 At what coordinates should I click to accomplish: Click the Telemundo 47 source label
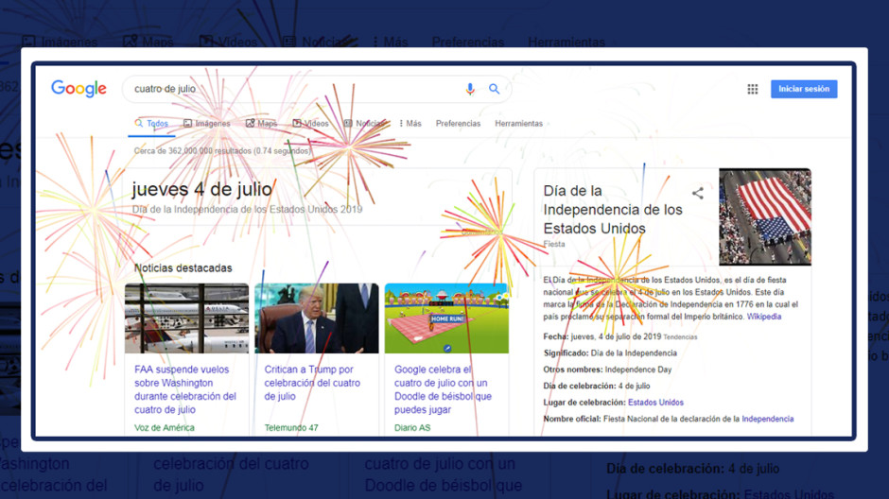tap(291, 427)
